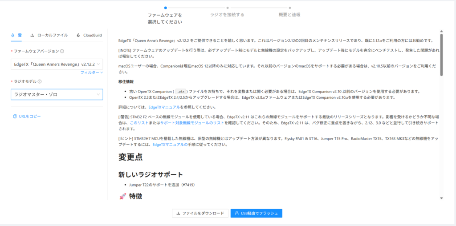
Task: Switch to the ローカルファイル tab
Action: (x=49, y=35)
